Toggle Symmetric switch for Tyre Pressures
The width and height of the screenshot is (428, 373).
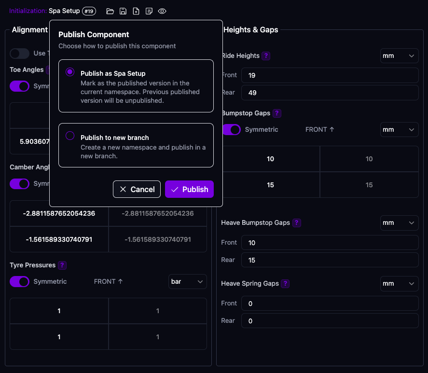point(20,282)
